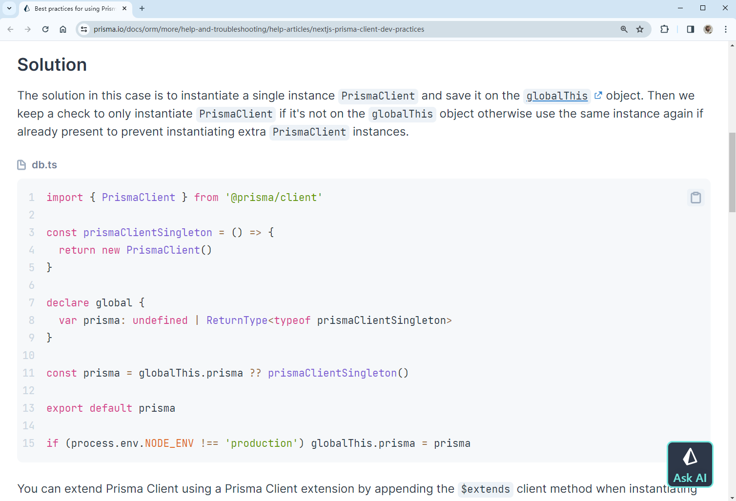Go back to the previous page
The image size is (736, 501).
(10, 29)
